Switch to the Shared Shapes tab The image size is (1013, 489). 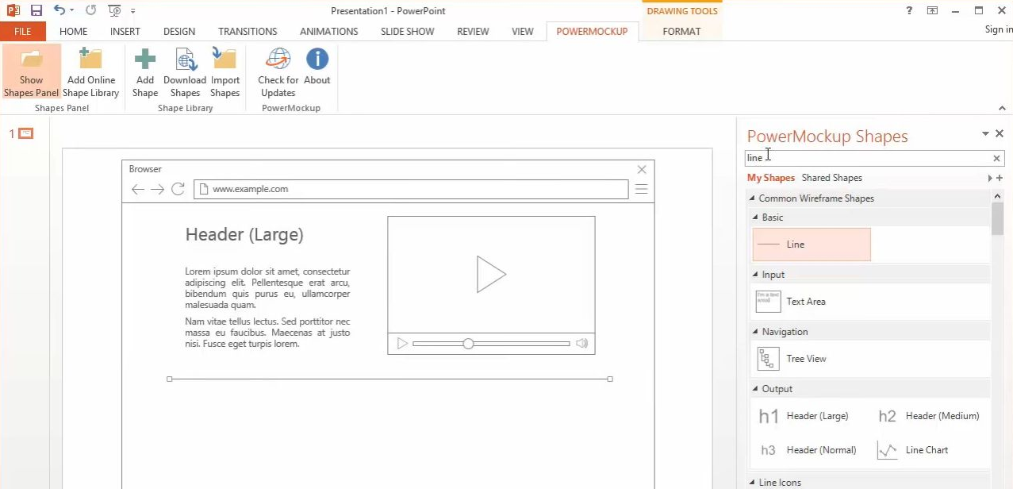pyautogui.click(x=831, y=178)
